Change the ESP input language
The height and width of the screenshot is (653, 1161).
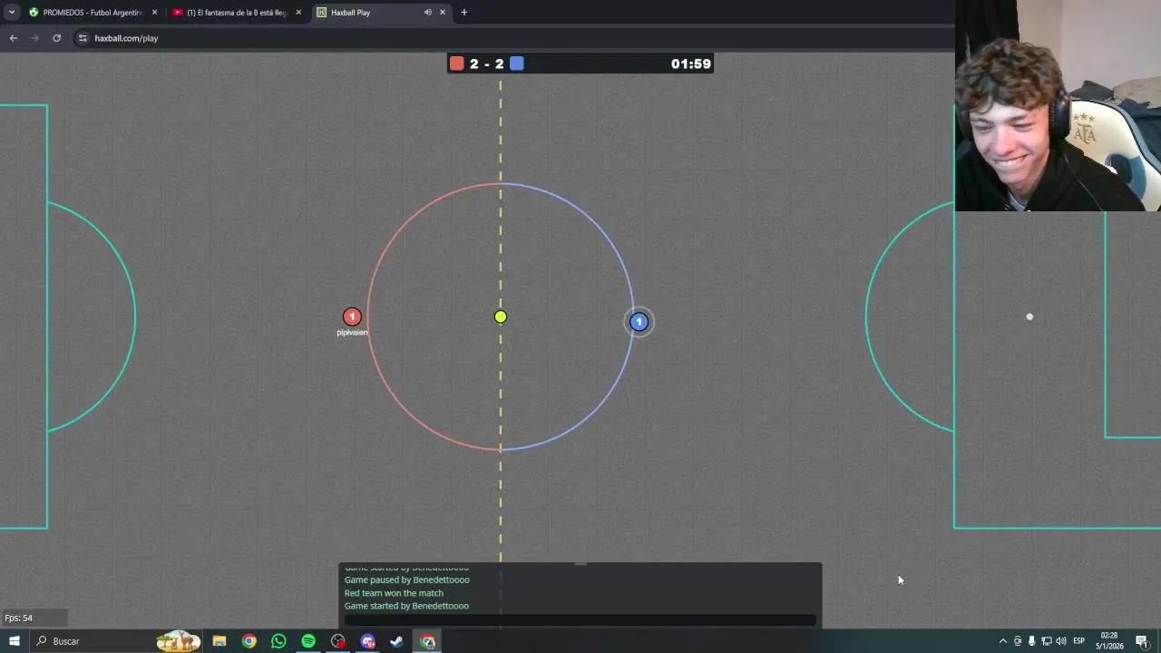1078,641
